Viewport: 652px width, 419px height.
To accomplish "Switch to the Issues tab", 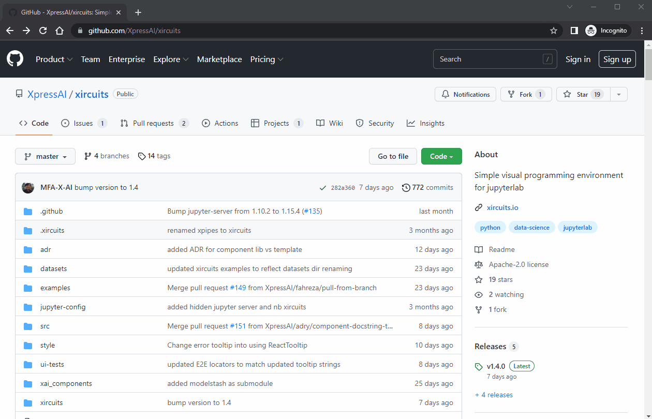I will point(84,123).
